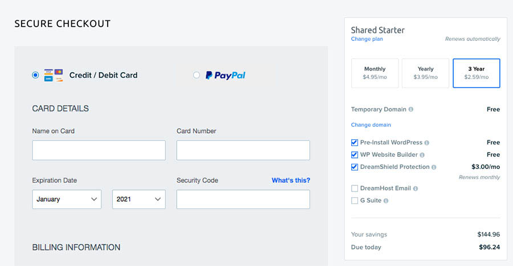
Task: Click the $3.00/mo DreamShield price
Action: (x=486, y=167)
